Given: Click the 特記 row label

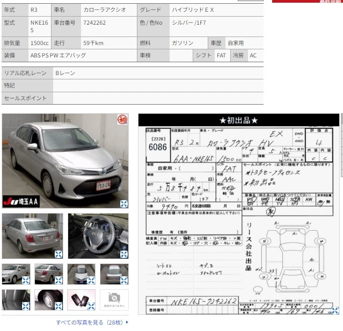Looking at the screenshot, I should [x=10, y=85].
